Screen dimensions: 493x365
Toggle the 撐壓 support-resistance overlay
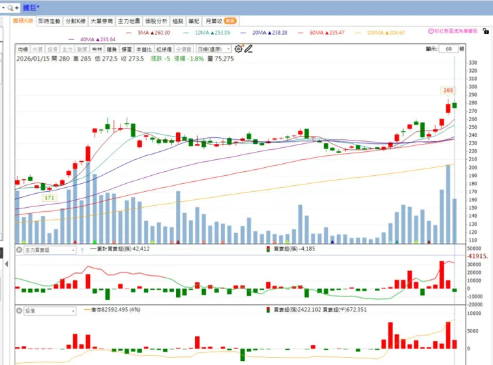coord(127,49)
